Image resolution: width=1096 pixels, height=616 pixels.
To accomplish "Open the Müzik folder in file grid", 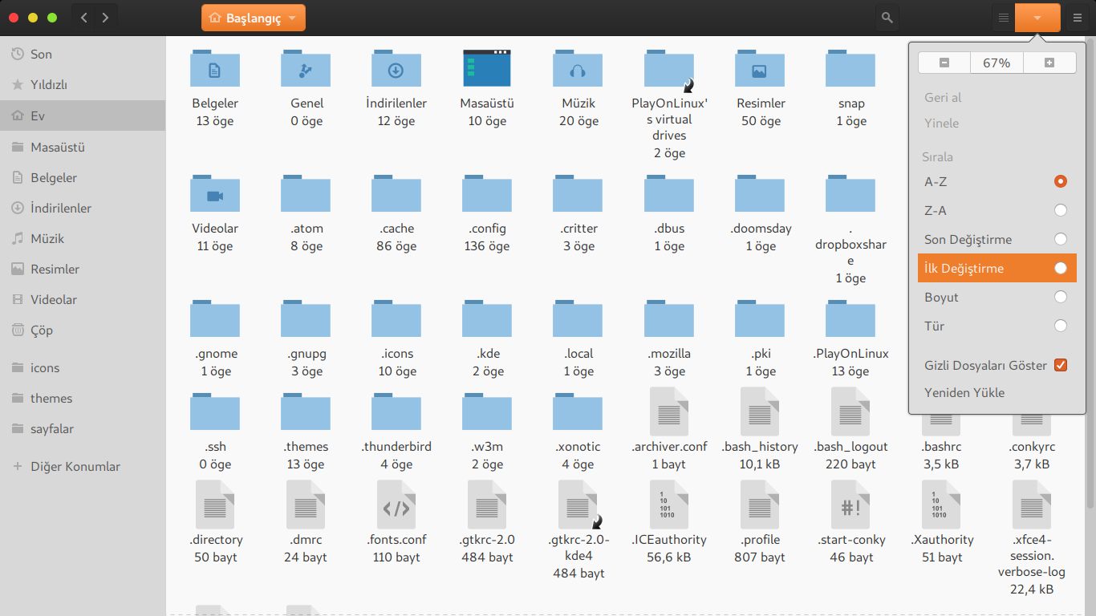I will [578, 69].
